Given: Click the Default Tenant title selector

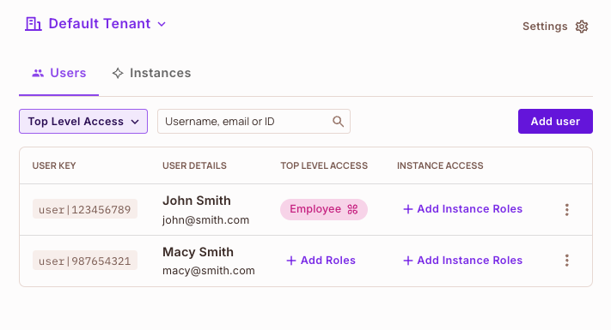Looking at the screenshot, I should (96, 24).
